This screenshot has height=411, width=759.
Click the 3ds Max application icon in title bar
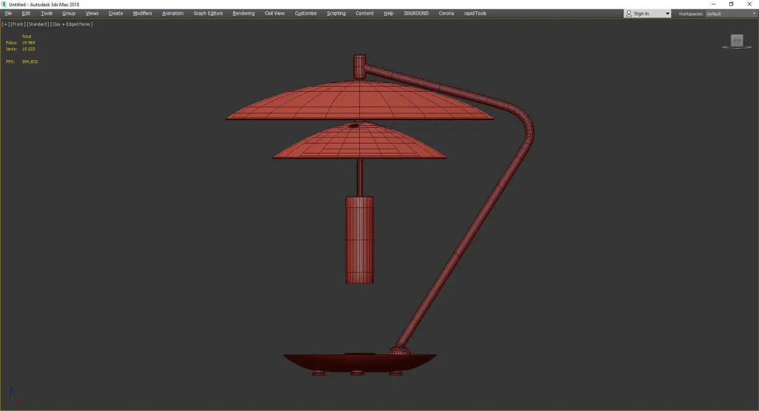coord(4,4)
